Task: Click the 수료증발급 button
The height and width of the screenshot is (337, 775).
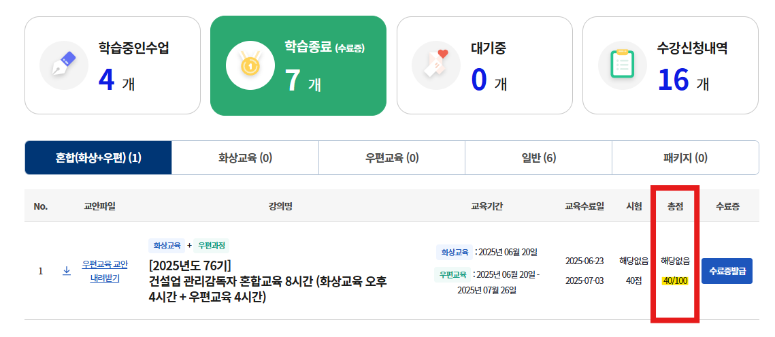Action: click(x=727, y=271)
